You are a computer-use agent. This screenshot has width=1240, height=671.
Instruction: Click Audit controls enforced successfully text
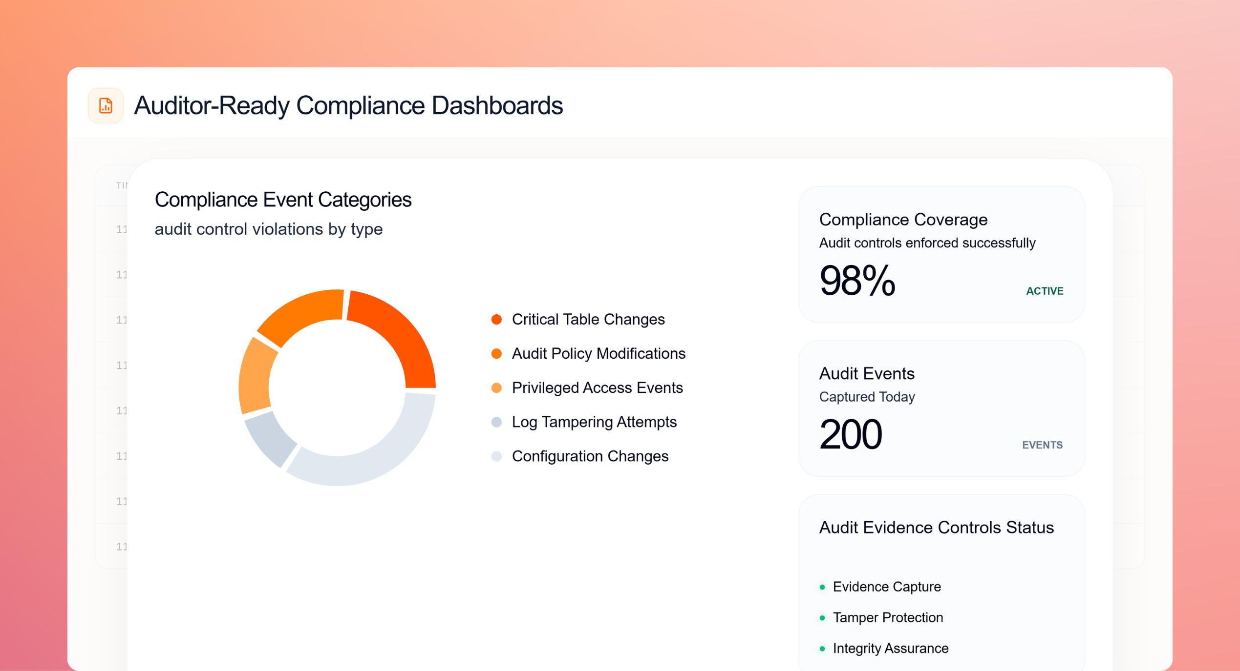927,243
